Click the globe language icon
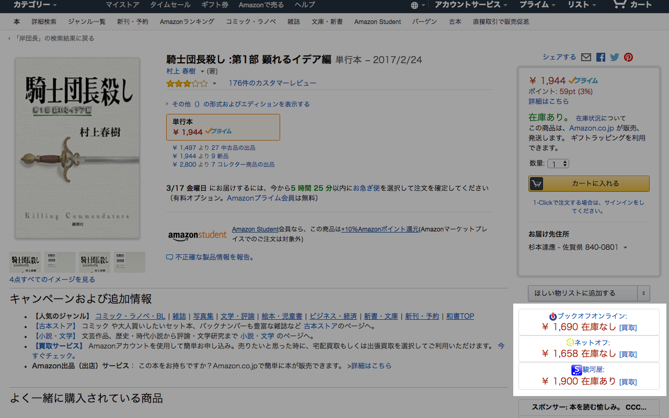The width and height of the screenshot is (669, 418). pos(414,5)
